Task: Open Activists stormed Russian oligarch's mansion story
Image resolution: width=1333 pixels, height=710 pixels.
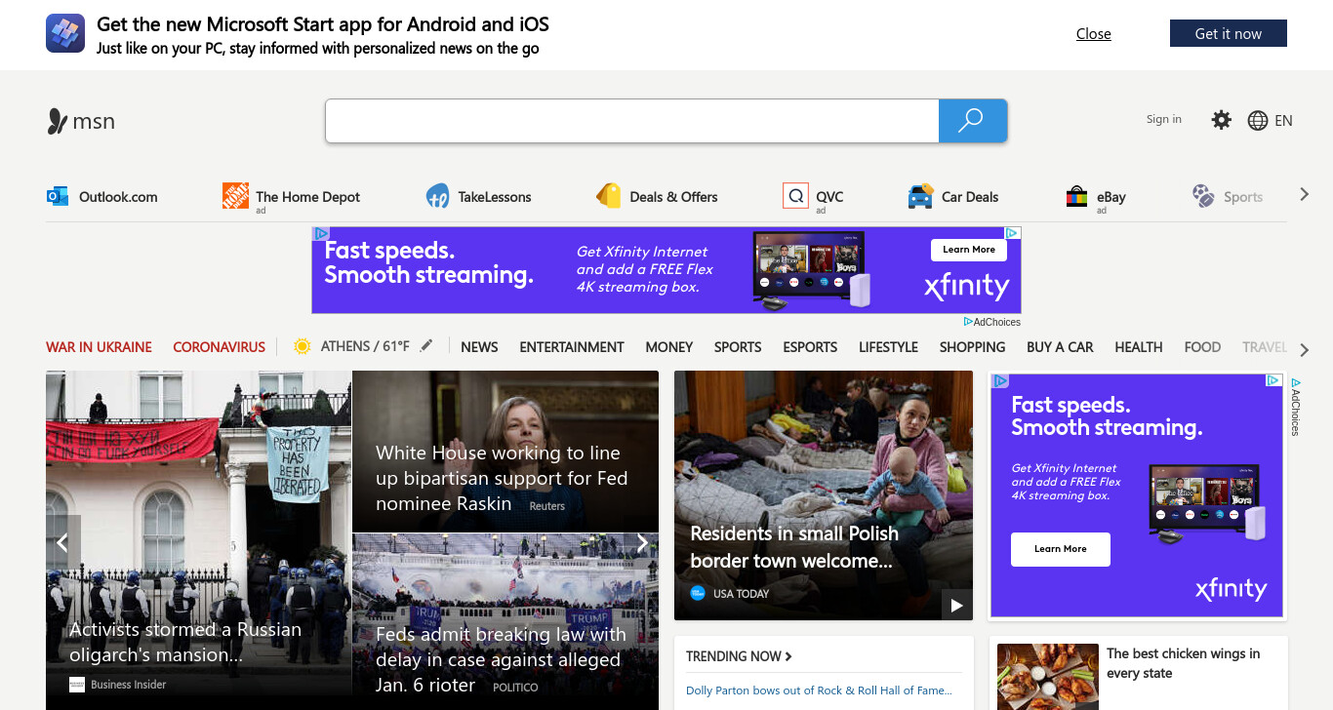Action: [185, 642]
